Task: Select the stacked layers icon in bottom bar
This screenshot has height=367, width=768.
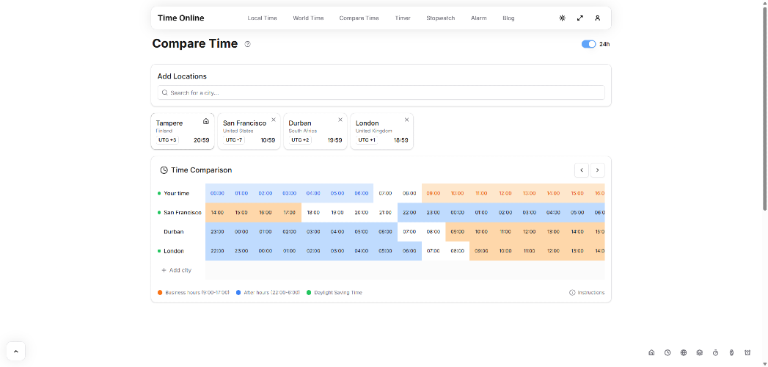Action: [x=700, y=352]
